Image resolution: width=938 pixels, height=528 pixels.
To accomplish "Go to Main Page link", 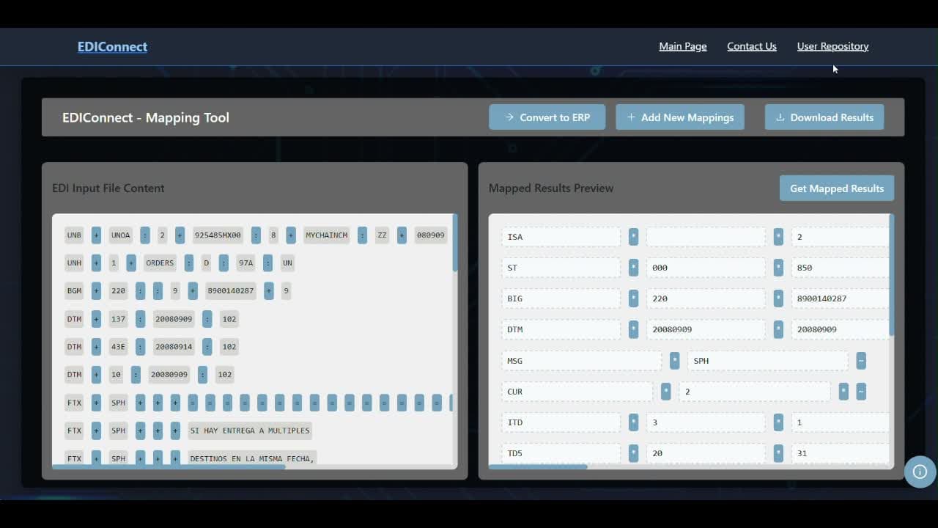I will [683, 46].
